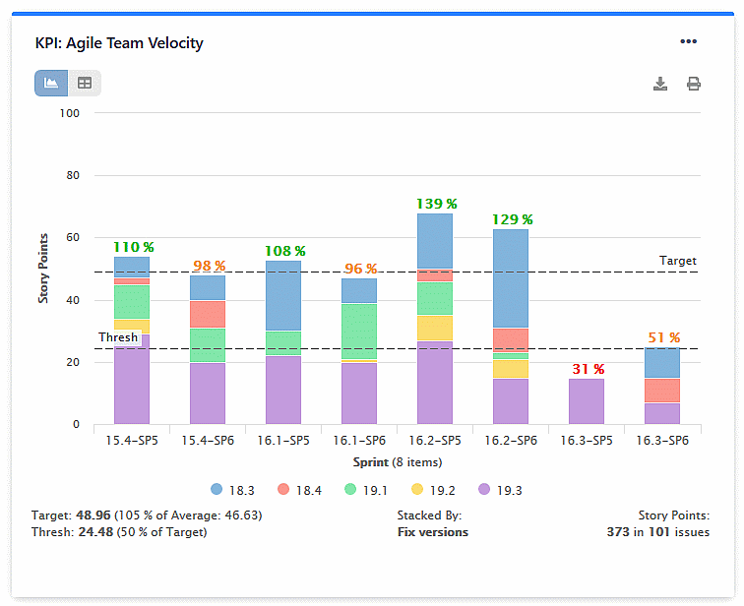The width and height of the screenshot is (744, 606).
Task: Click the purple bar for sprint 16.3-SP5
Action: click(x=587, y=401)
